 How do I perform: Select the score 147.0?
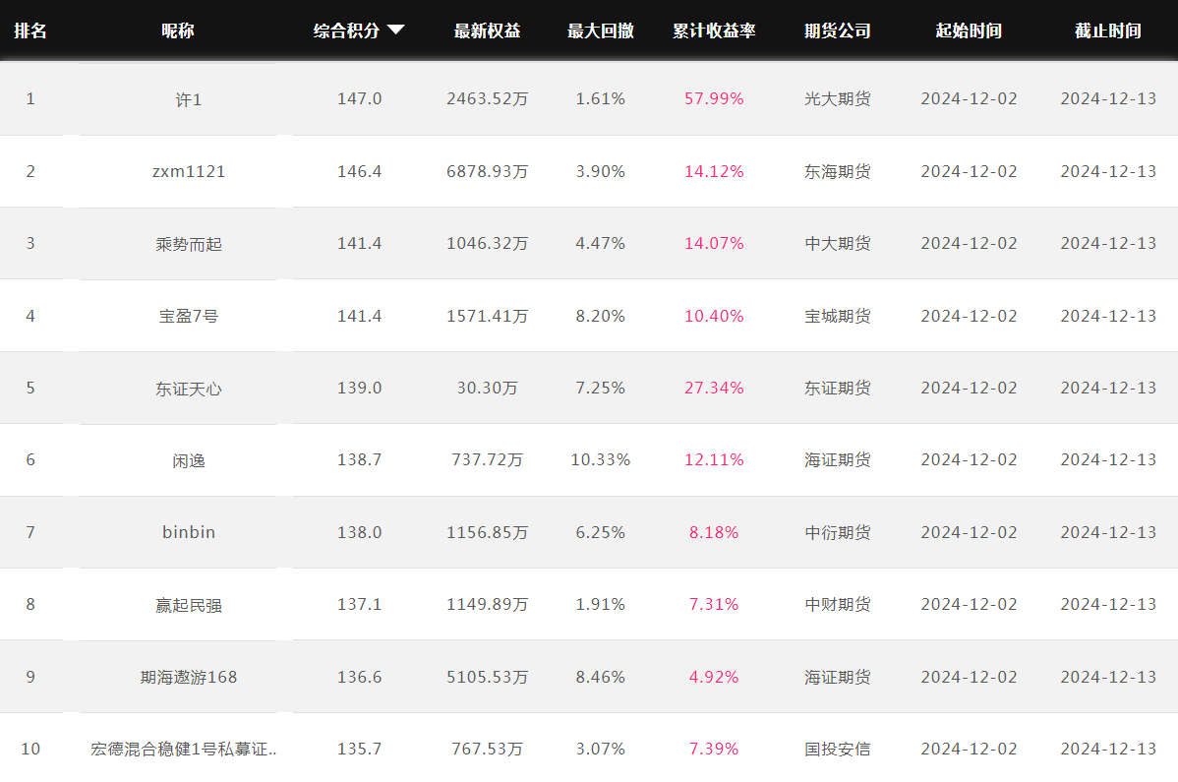click(359, 98)
